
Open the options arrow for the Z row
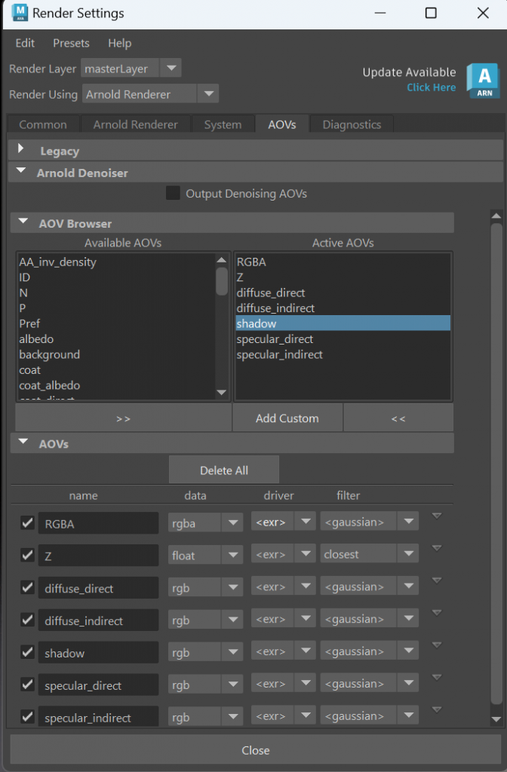[437, 548]
